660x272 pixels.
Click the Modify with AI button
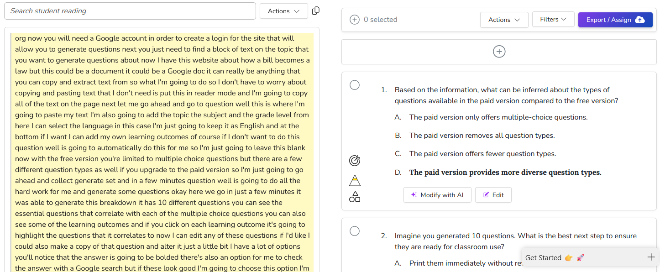click(x=437, y=195)
